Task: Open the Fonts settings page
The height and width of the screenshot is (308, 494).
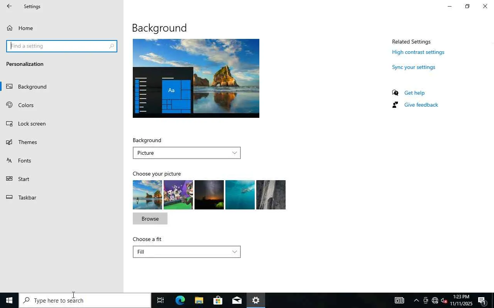Action: tap(62, 161)
